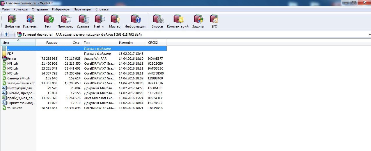Select the parent folder '..' row
Image resolution: width=371 pixels, height=151 pixels.
[84, 49]
